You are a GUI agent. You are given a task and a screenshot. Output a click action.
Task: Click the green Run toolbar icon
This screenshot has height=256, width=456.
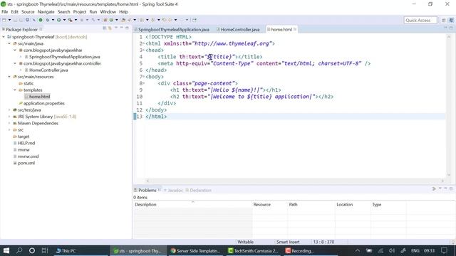click(x=58, y=20)
